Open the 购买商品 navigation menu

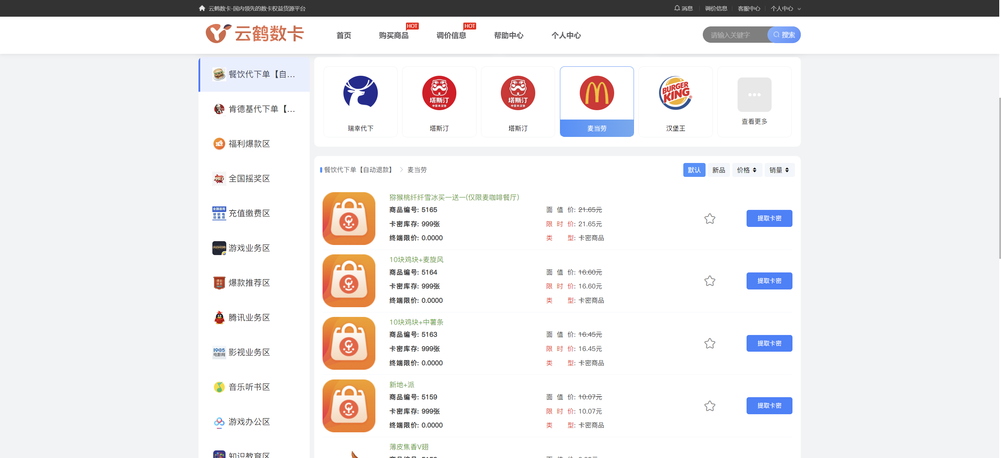coord(393,35)
